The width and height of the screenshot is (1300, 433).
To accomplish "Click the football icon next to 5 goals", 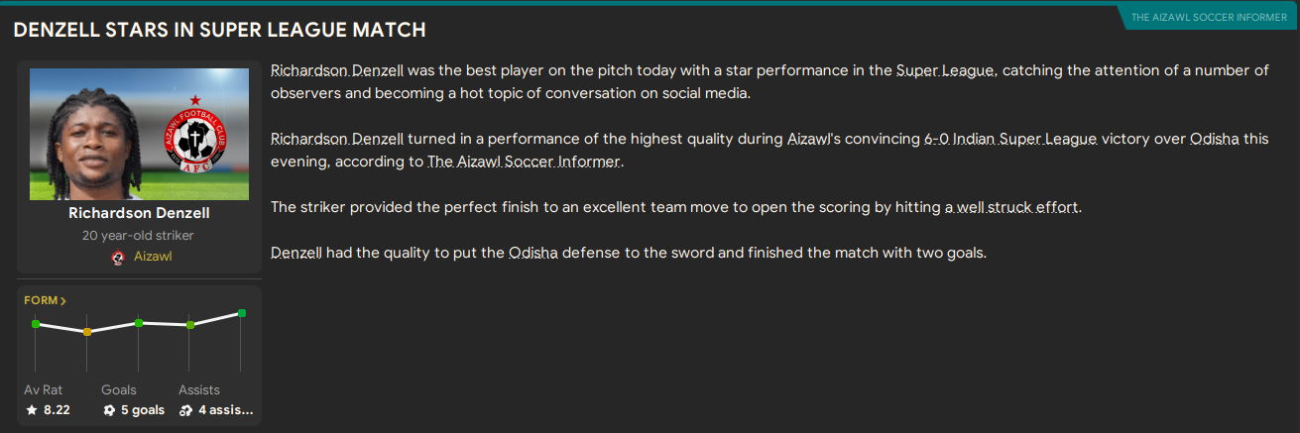I will 109,410.
